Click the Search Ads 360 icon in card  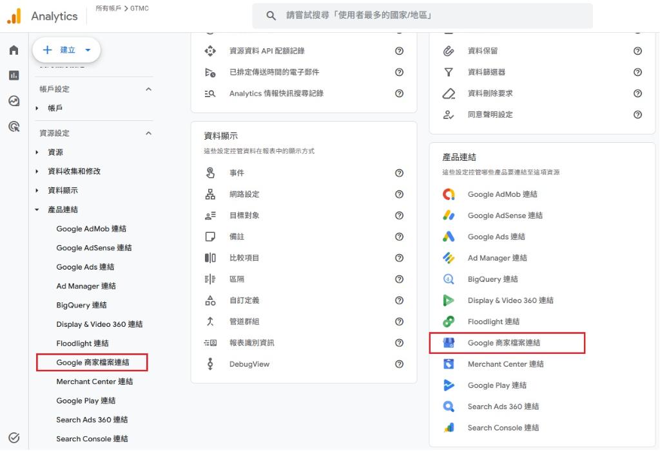pyautogui.click(x=449, y=407)
